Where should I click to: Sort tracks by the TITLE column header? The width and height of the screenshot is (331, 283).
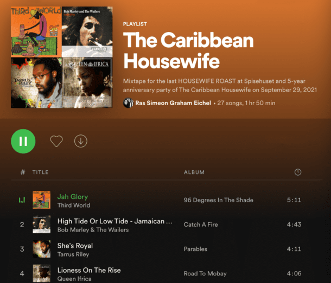pyautogui.click(x=40, y=172)
